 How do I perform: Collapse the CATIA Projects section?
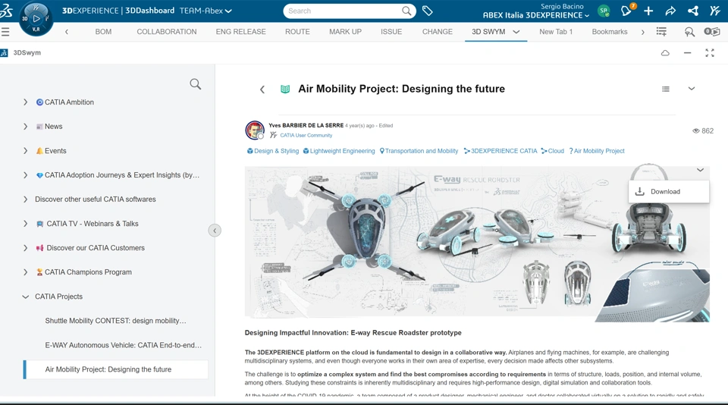26,297
